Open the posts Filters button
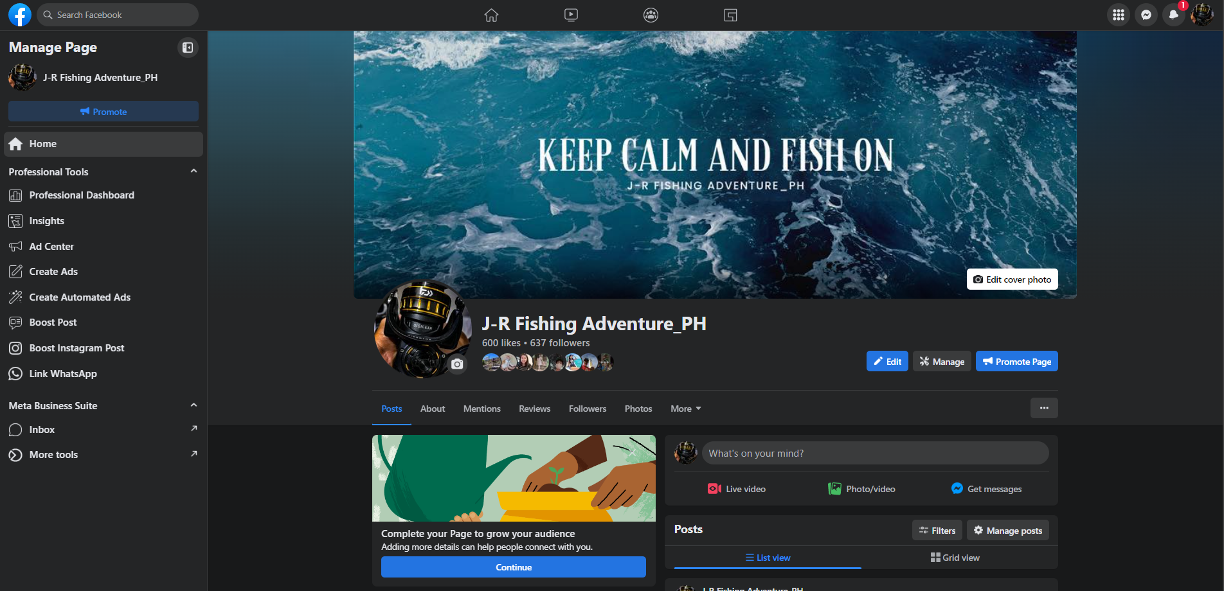Image resolution: width=1224 pixels, height=591 pixels. click(937, 531)
